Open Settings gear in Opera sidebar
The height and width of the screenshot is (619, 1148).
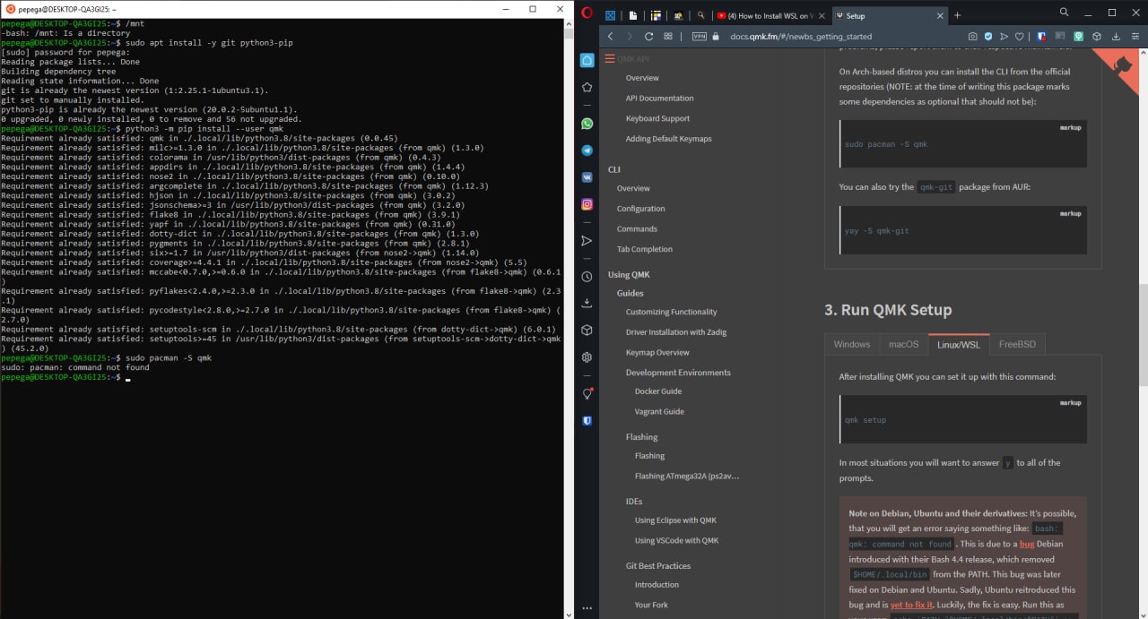pyautogui.click(x=587, y=357)
